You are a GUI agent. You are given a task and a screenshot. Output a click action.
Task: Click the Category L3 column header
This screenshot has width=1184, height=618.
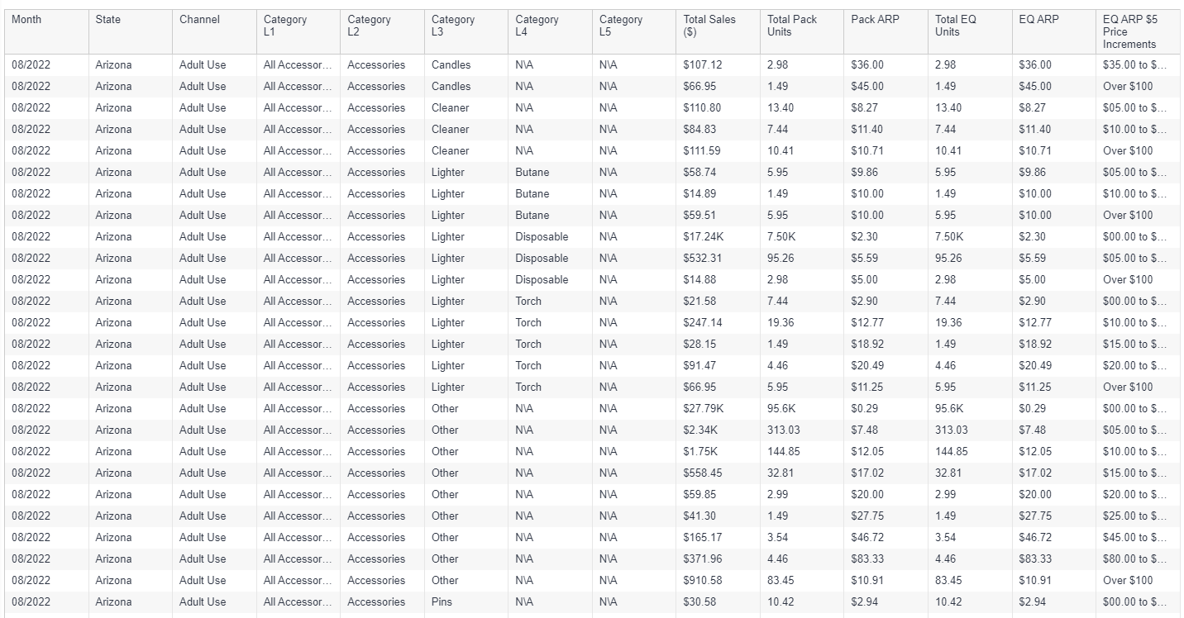coord(453,26)
